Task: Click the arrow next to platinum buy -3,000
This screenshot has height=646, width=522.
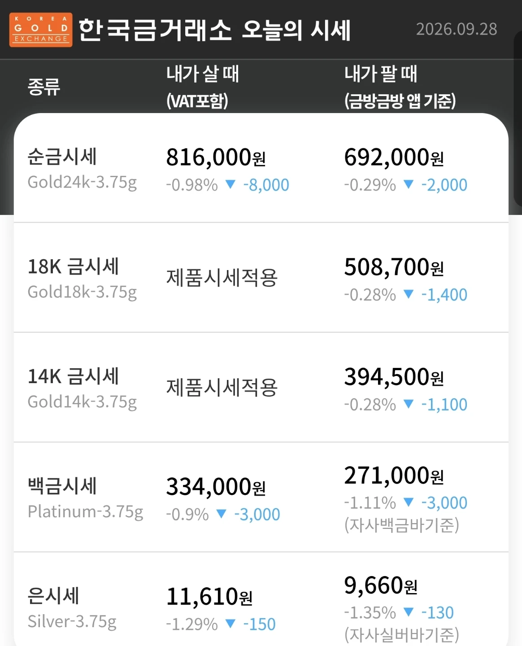Action: tap(222, 514)
